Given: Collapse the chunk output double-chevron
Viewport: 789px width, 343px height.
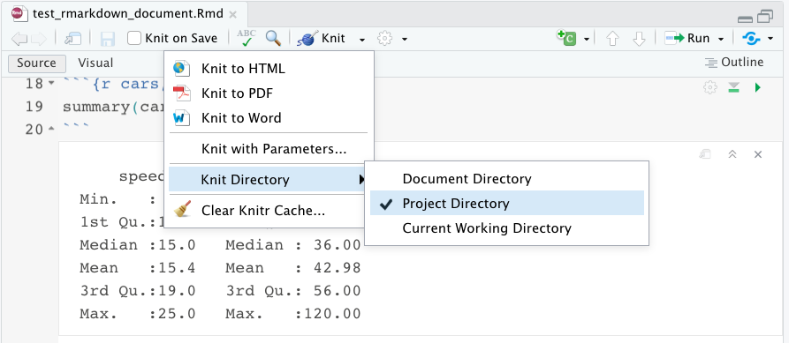Looking at the screenshot, I should point(732,154).
